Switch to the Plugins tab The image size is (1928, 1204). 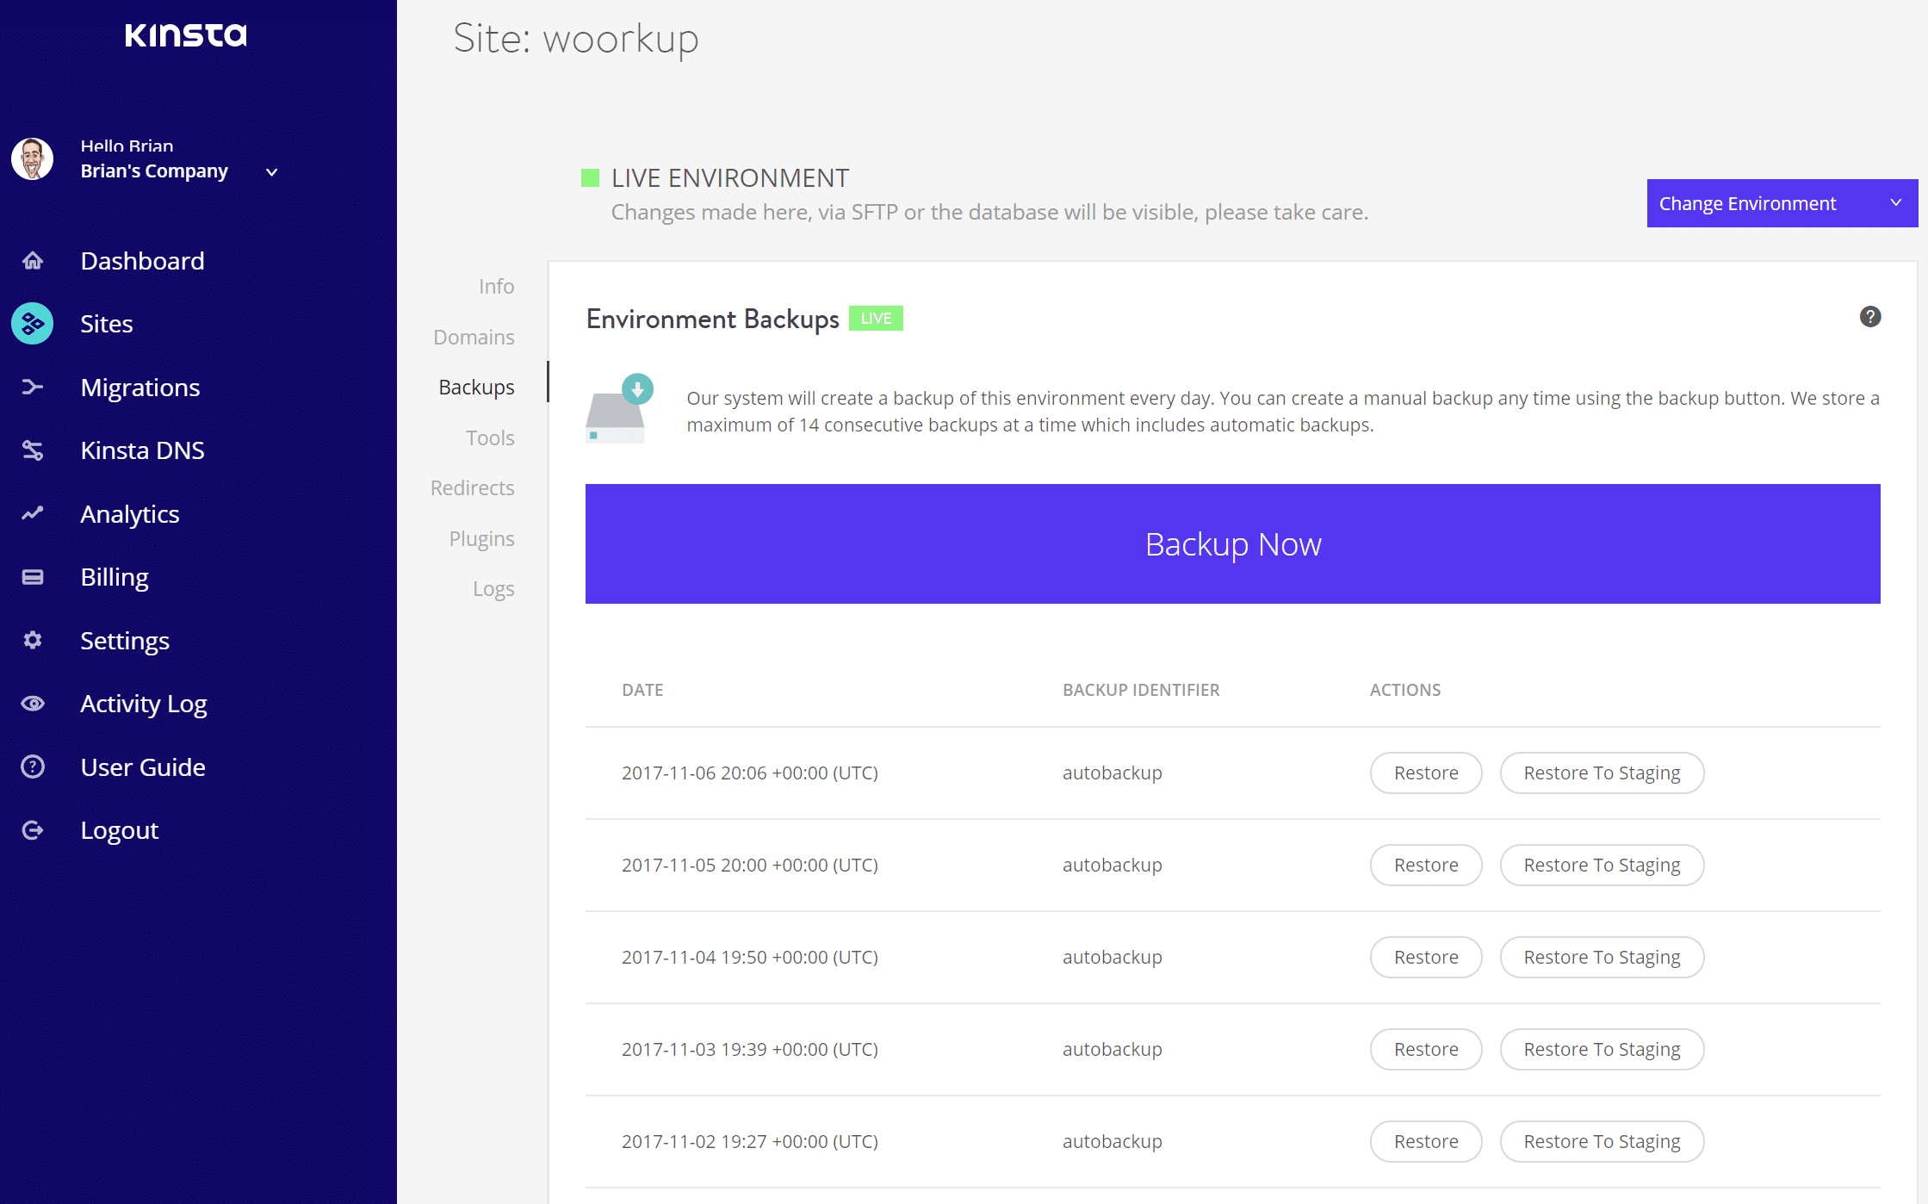(482, 538)
